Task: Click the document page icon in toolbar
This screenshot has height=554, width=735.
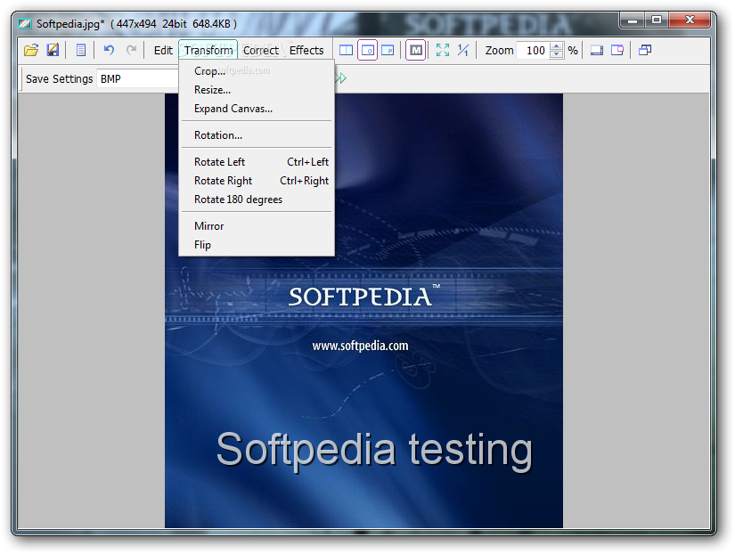Action: coord(80,50)
